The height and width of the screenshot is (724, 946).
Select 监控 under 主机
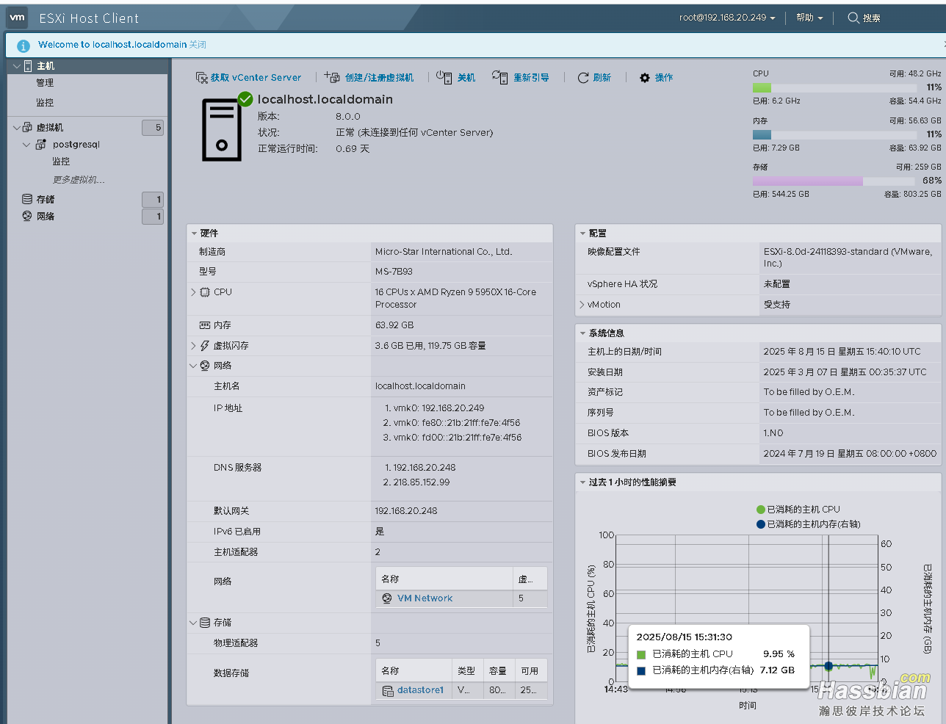pos(45,103)
